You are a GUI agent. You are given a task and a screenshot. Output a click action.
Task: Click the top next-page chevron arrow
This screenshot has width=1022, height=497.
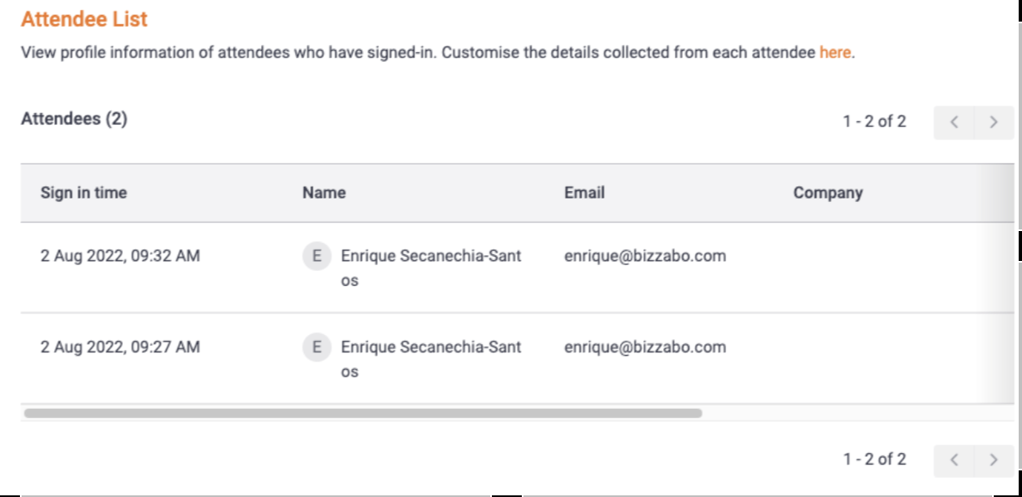[x=994, y=122]
